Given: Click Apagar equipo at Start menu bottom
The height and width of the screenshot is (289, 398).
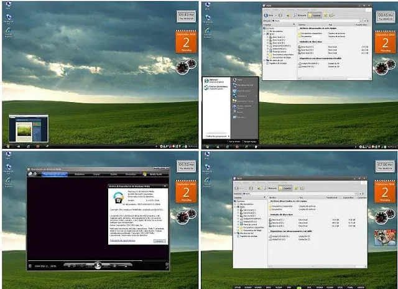Looking at the screenshot, I should 249,141.
